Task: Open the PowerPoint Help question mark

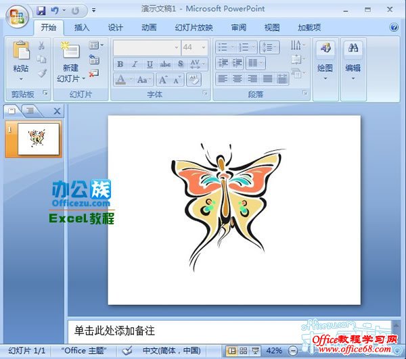Action: pos(394,27)
